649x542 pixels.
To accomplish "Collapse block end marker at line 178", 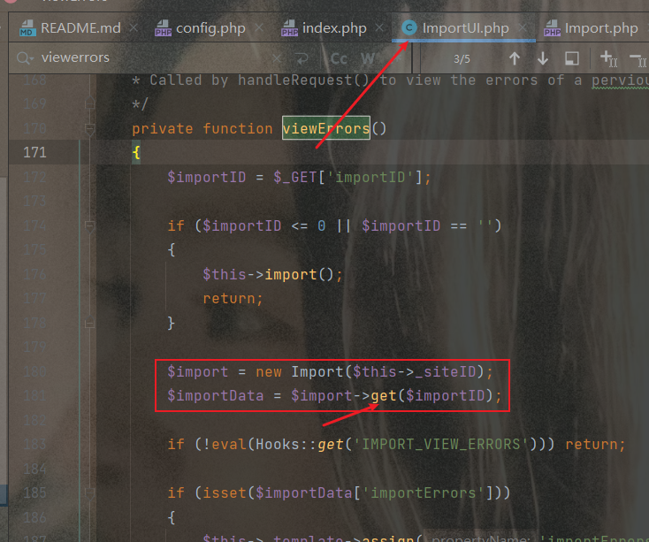I will [89, 323].
